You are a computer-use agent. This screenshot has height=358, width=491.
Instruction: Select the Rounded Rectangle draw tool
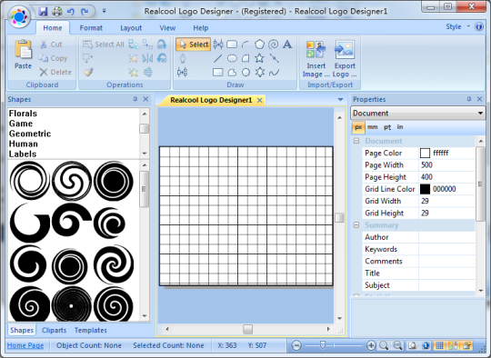[232, 45]
